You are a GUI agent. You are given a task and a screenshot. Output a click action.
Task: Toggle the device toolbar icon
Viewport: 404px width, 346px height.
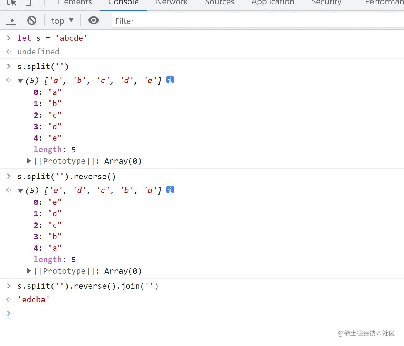point(31,3)
